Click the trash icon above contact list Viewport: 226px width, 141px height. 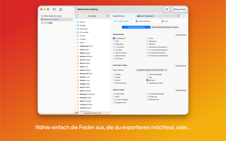[x=108, y=16]
